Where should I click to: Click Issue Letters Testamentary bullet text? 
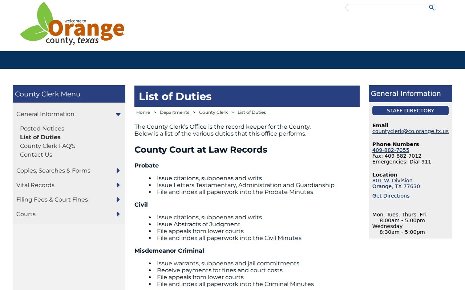pyautogui.click(x=246, y=185)
